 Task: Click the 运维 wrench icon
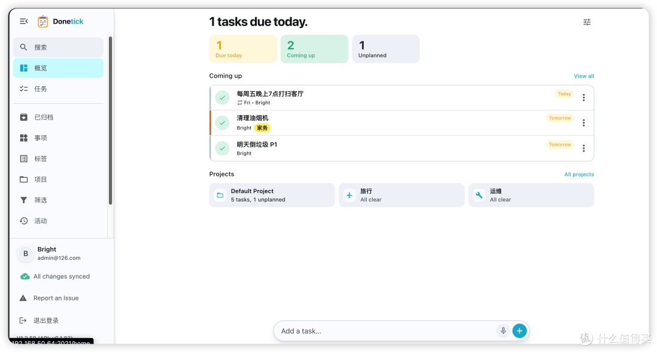click(479, 195)
